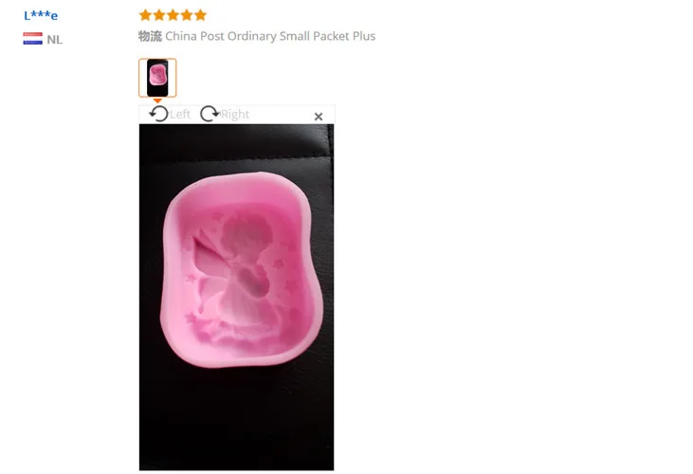The height and width of the screenshot is (474, 693).
Task: Click the fifth orange rating star
Action: pyautogui.click(x=200, y=15)
